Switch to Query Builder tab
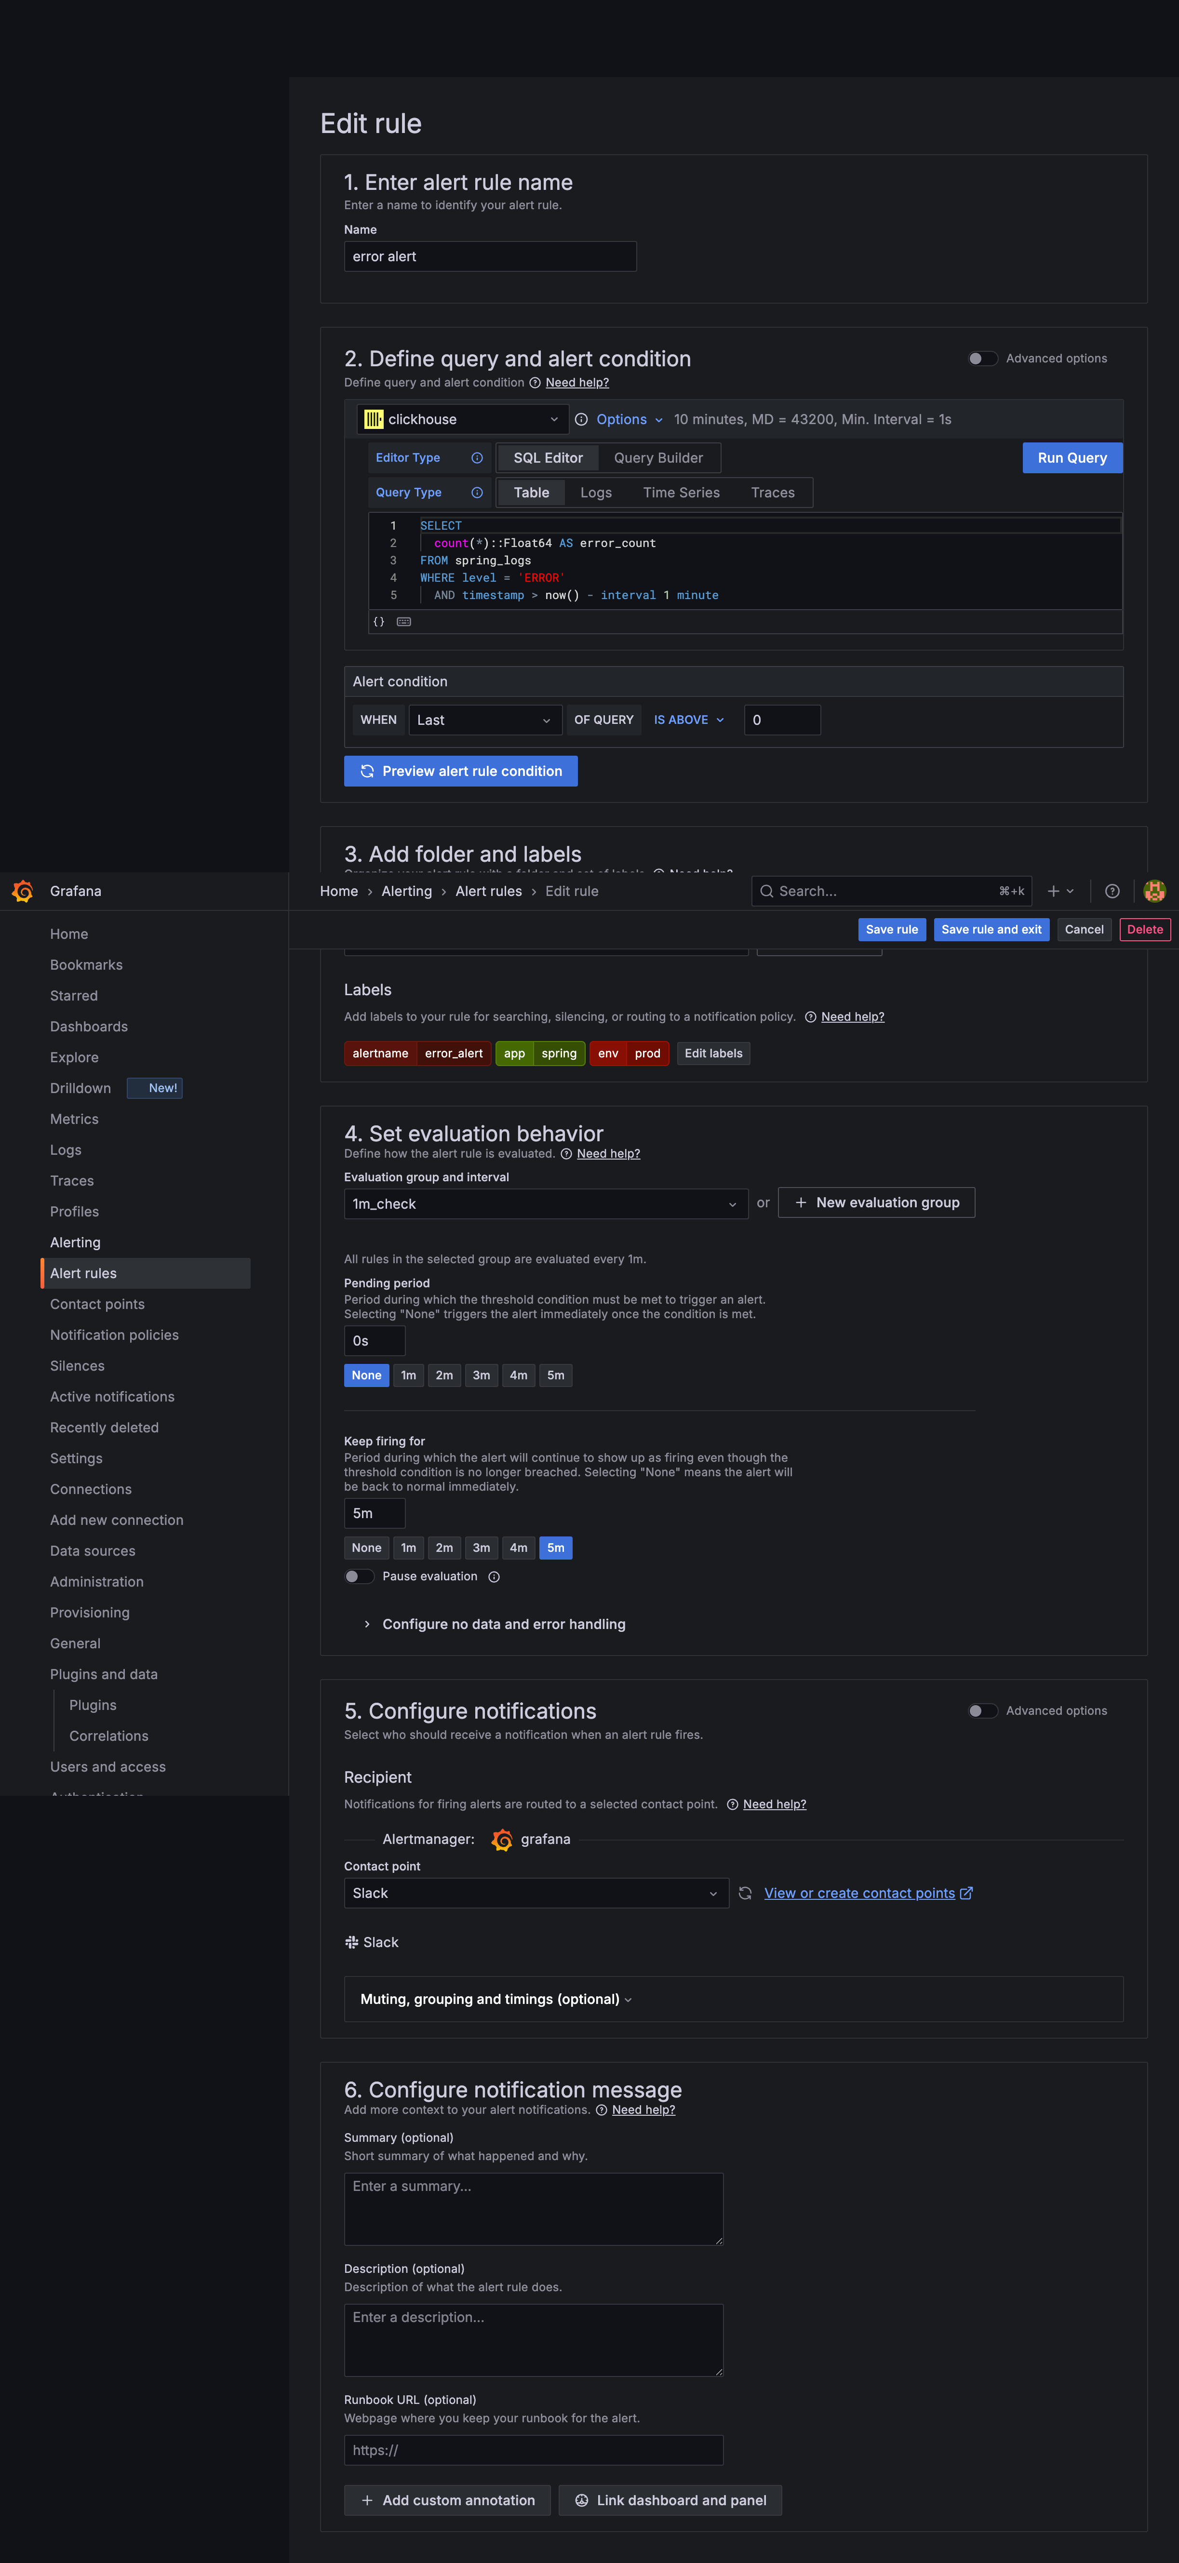1179x2563 pixels. tap(657, 458)
